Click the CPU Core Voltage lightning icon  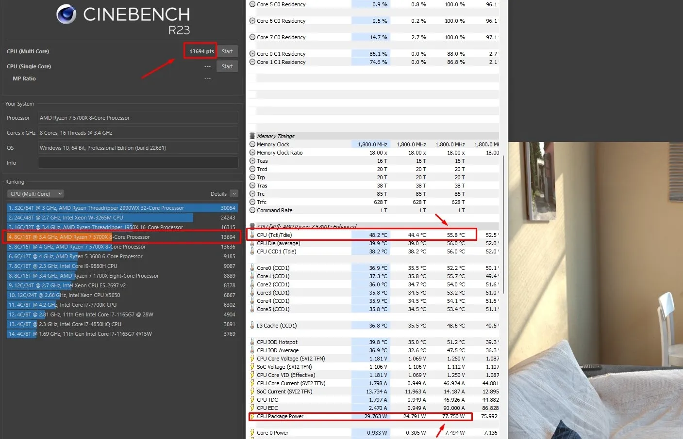click(252, 359)
